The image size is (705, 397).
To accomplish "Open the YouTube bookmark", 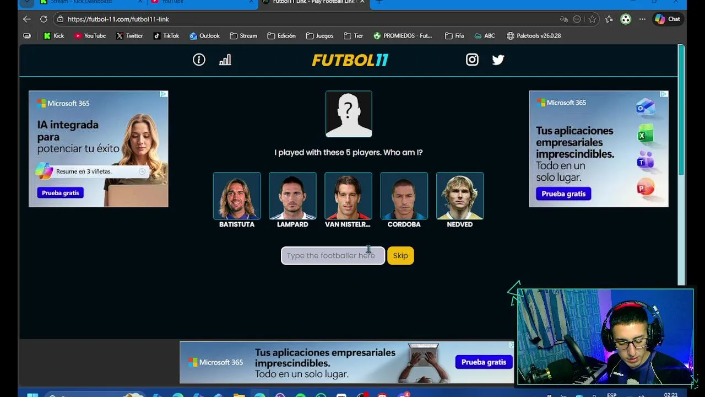I will point(90,36).
